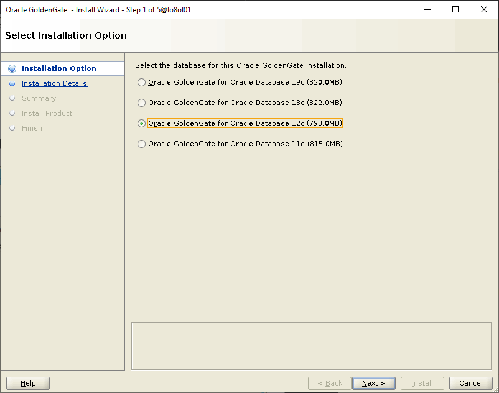Go back with the Back button

(x=329, y=383)
